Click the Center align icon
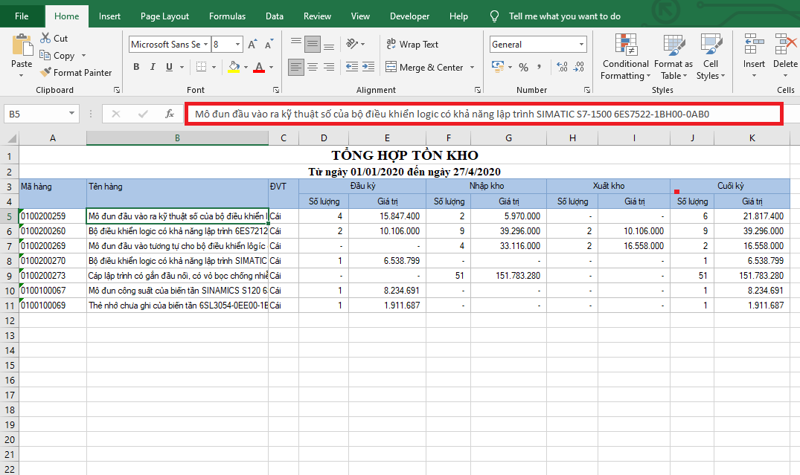This screenshot has width=800, height=475. tap(313, 68)
